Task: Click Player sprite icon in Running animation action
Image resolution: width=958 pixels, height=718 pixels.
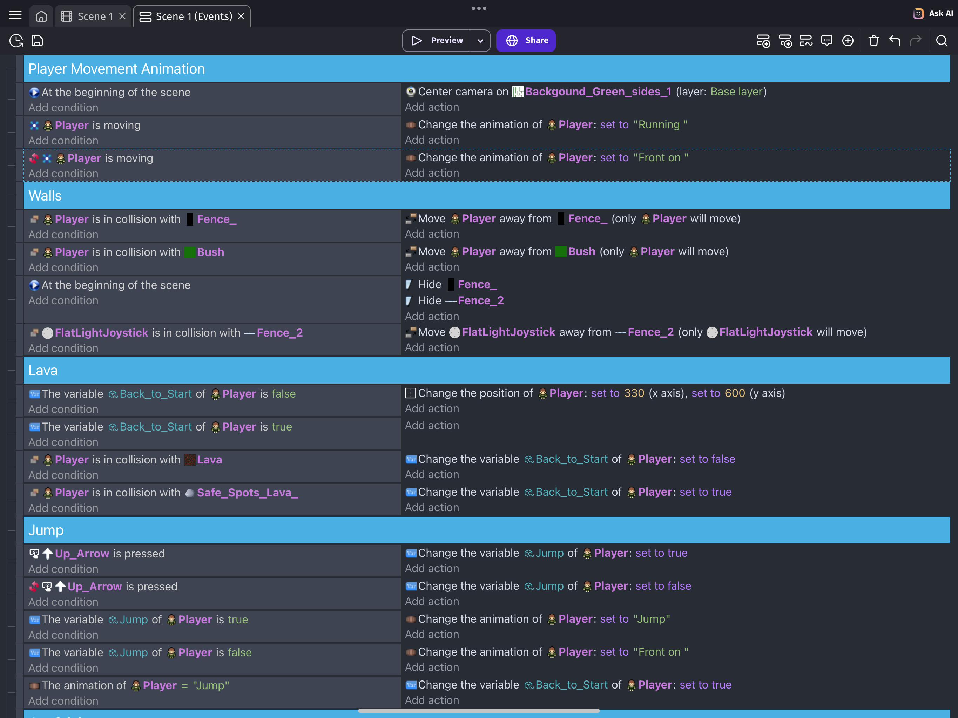Action: [552, 125]
